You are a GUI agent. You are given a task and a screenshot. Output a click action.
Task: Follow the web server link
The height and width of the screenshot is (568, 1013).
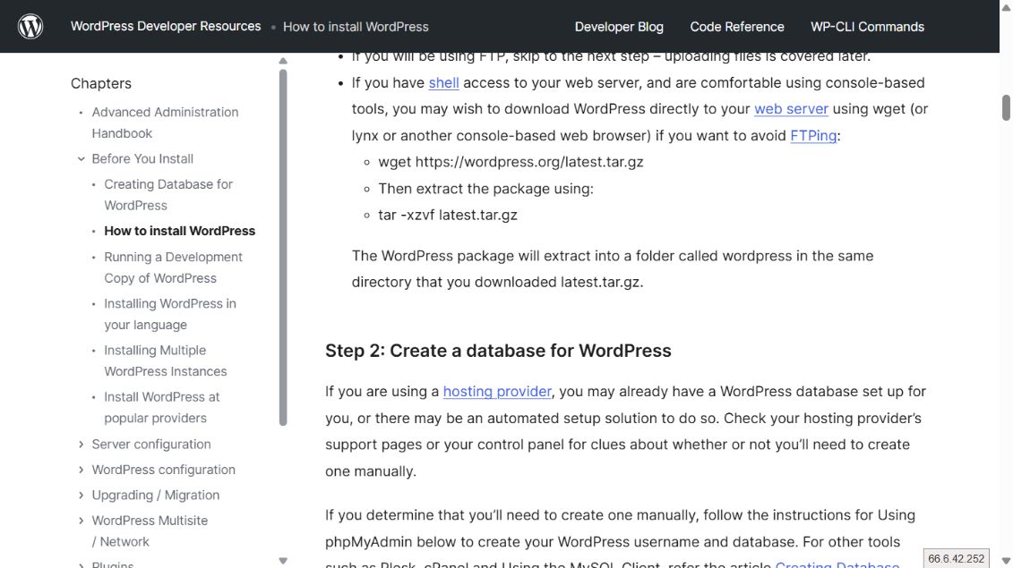point(791,109)
